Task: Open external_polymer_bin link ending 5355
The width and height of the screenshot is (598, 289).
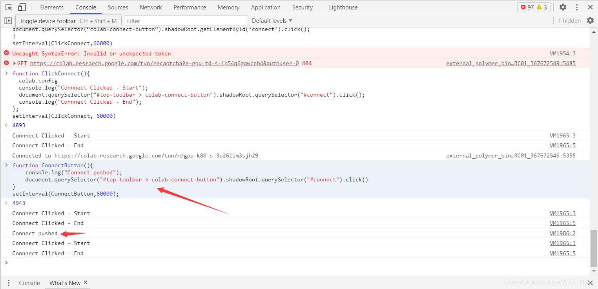Action: (511, 155)
